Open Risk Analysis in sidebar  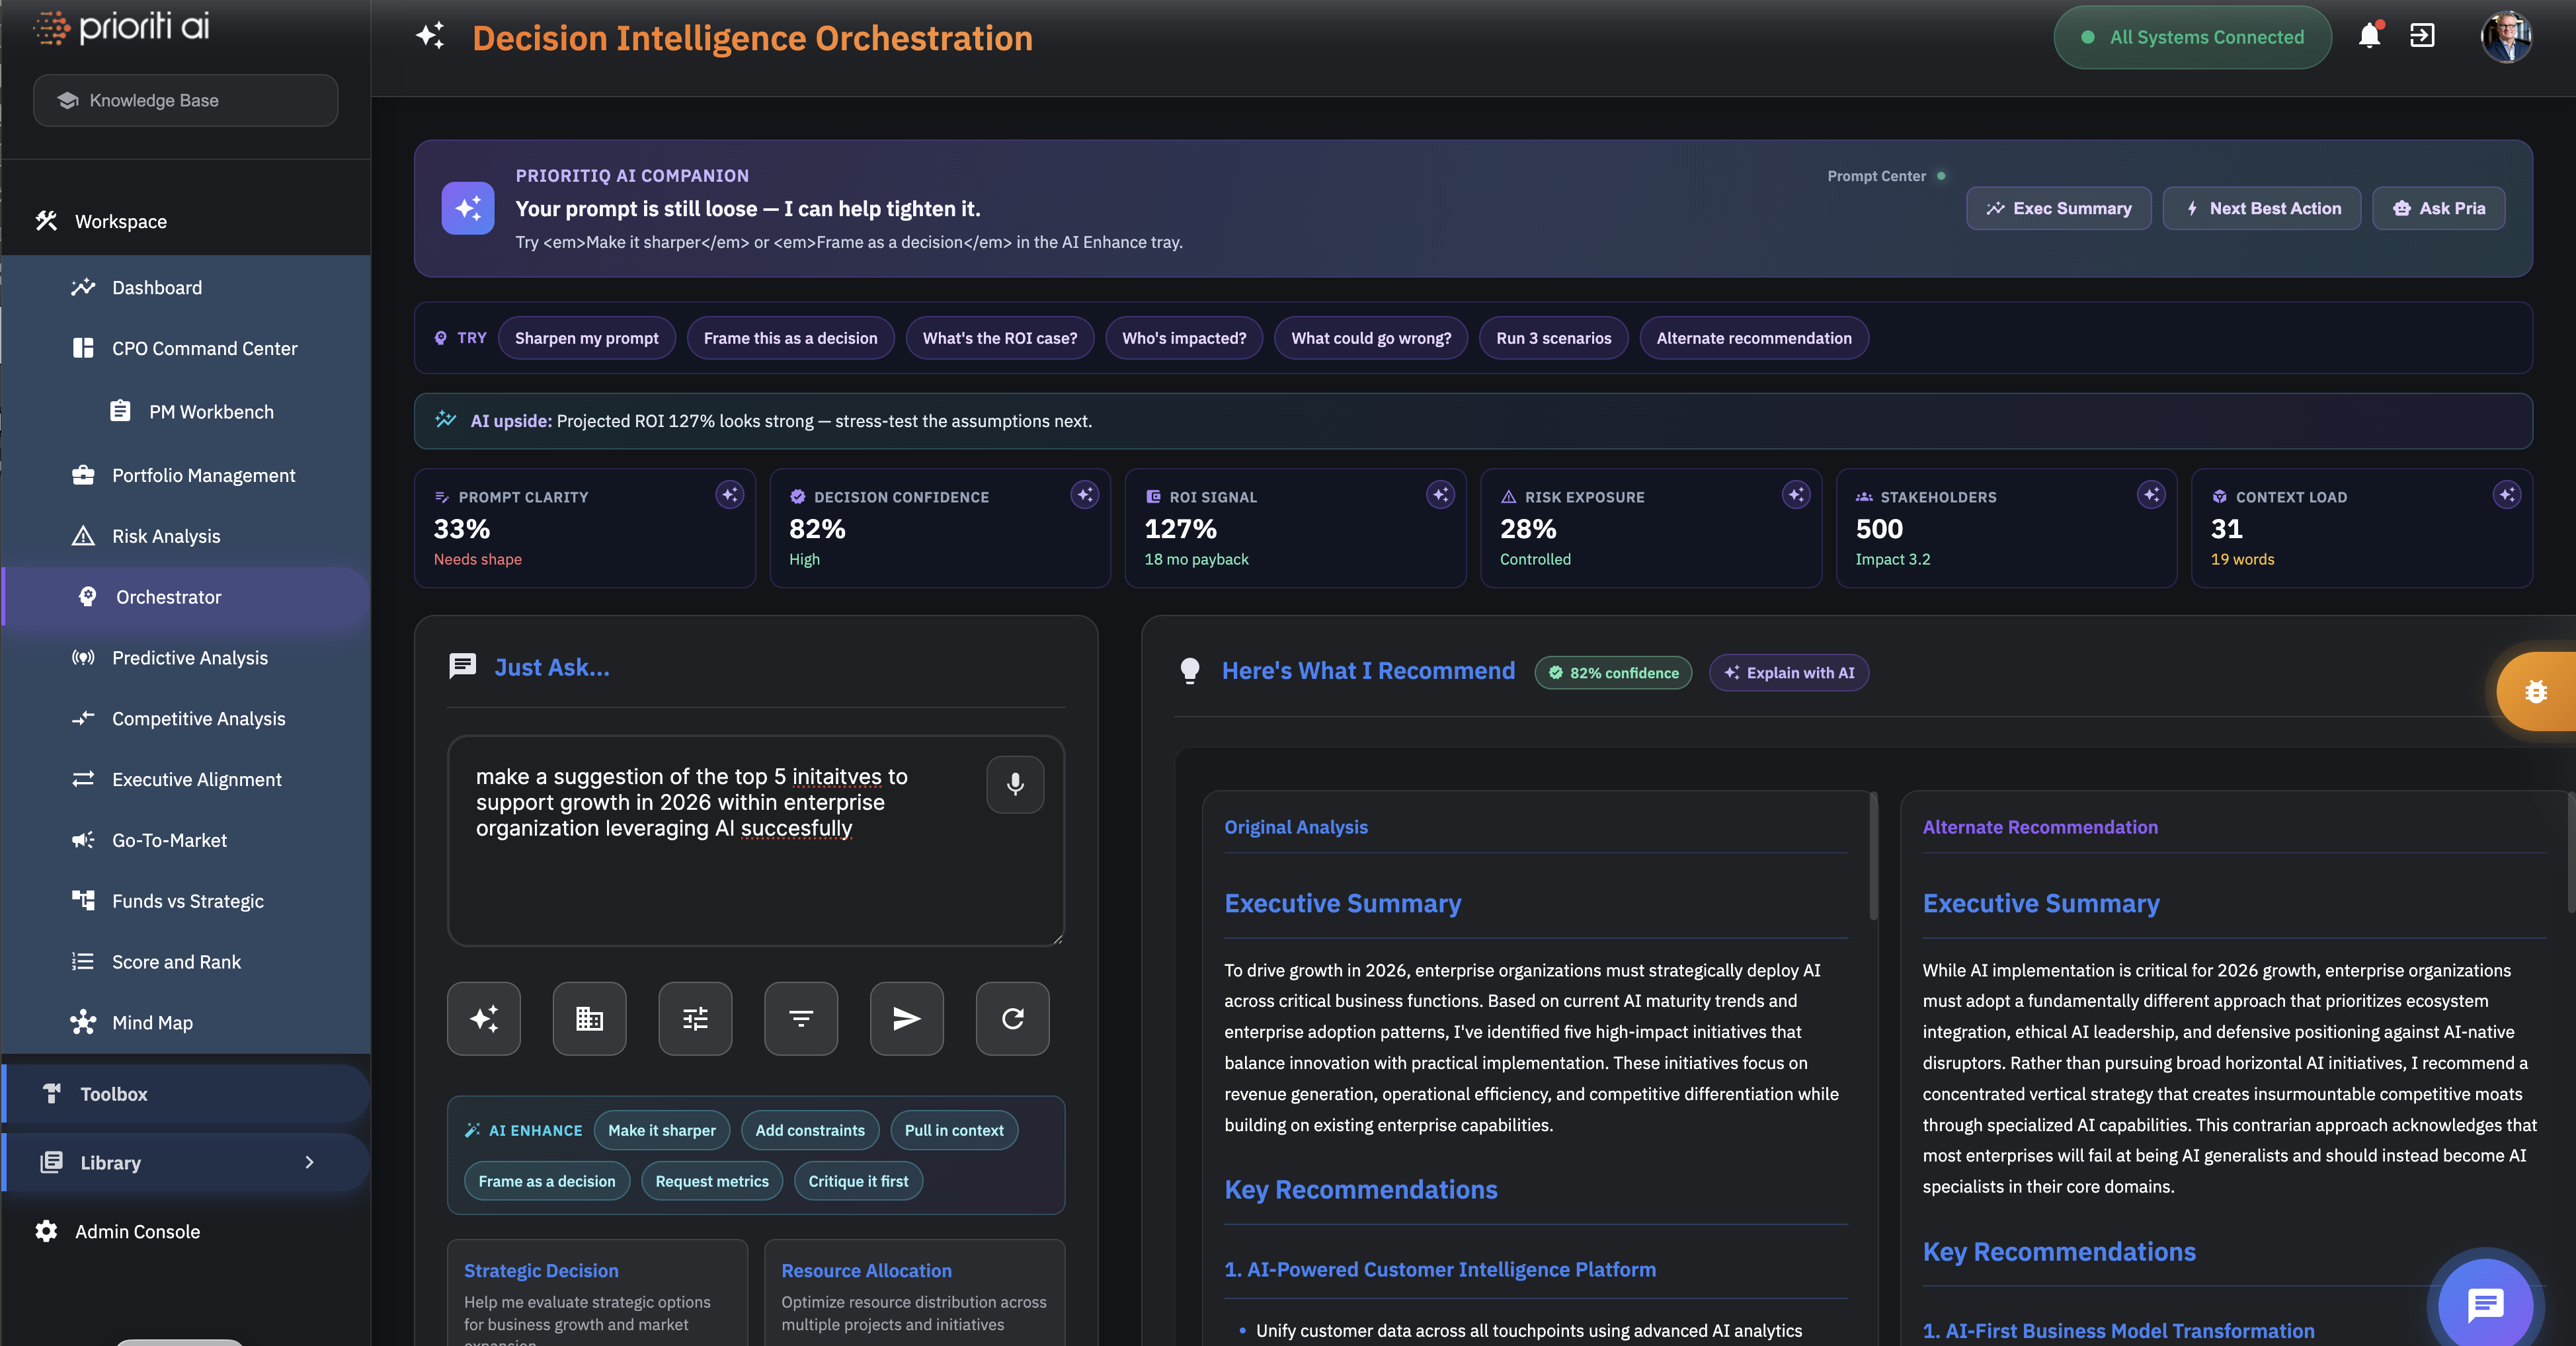pyautogui.click(x=186, y=536)
